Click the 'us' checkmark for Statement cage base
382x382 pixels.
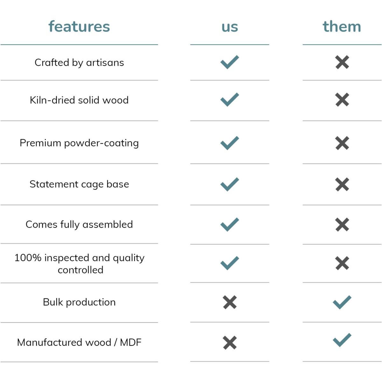coord(230,184)
